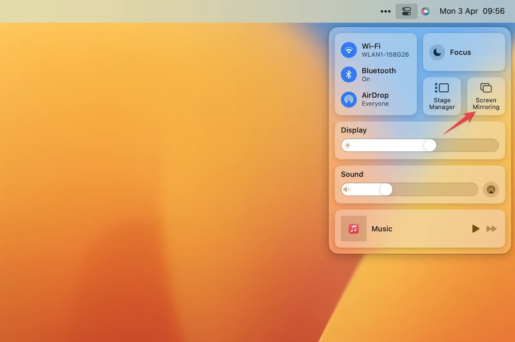Open the Stage Manager tile
The height and width of the screenshot is (342, 515).
click(x=442, y=96)
